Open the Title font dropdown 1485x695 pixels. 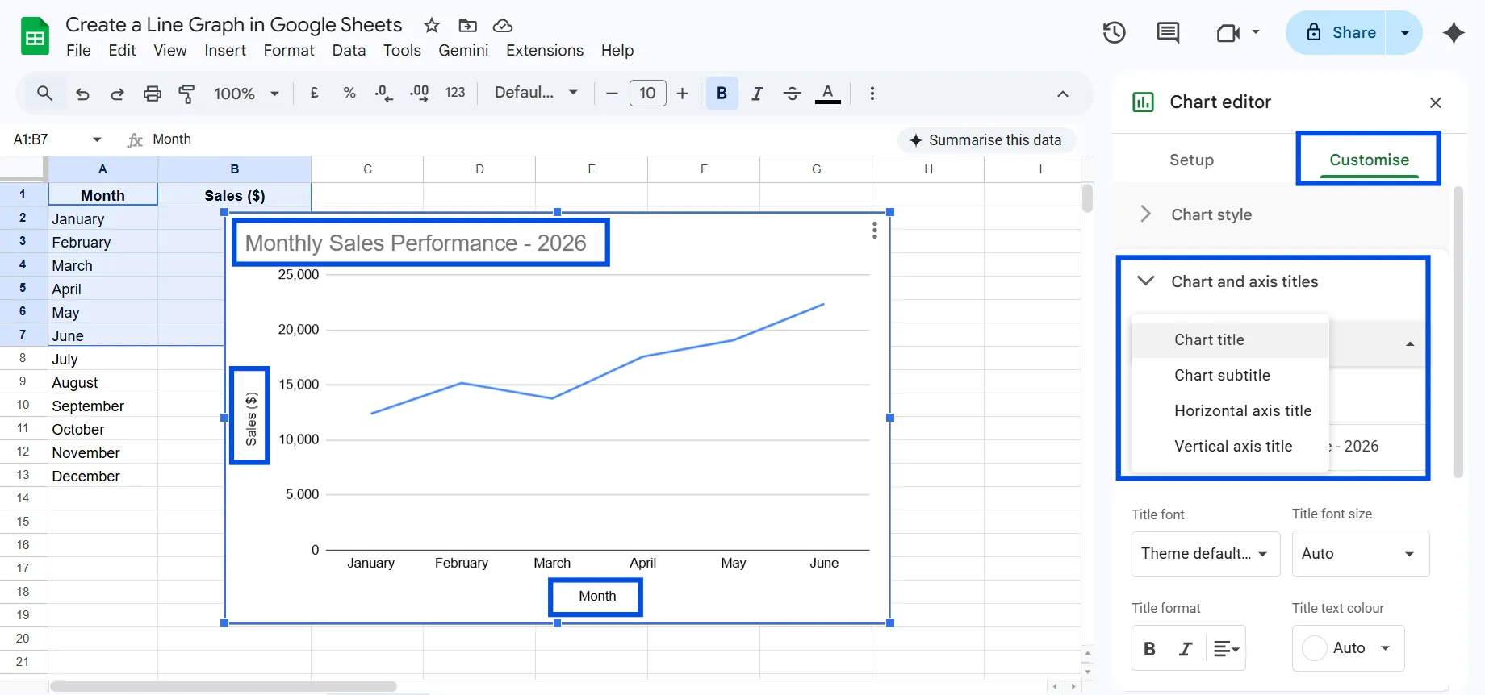click(x=1205, y=554)
